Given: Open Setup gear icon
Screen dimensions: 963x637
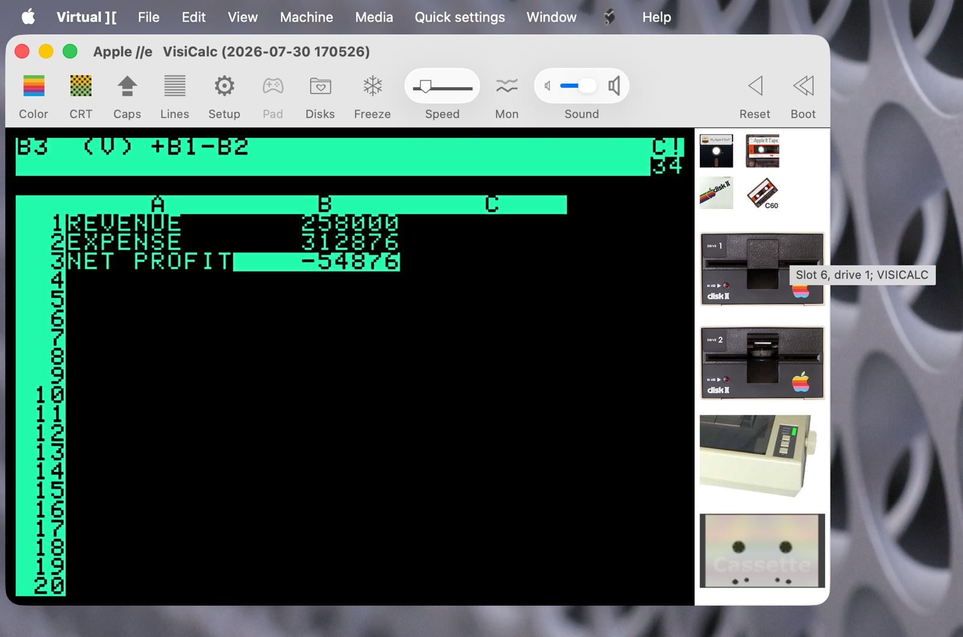Looking at the screenshot, I should pyautogui.click(x=224, y=86).
